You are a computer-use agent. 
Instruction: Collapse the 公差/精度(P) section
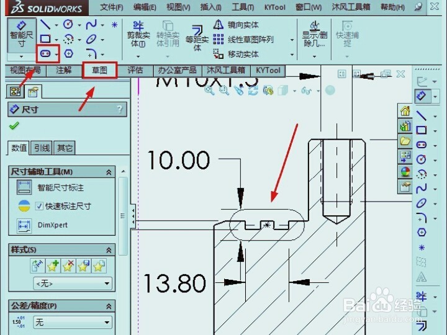coord(109,306)
